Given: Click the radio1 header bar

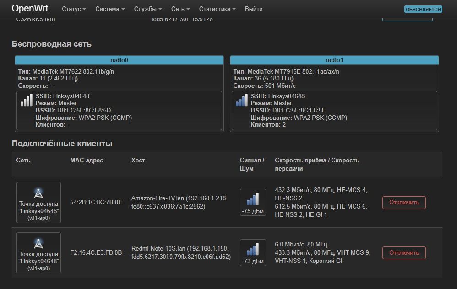Looking at the screenshot, I should coord(334,60).
